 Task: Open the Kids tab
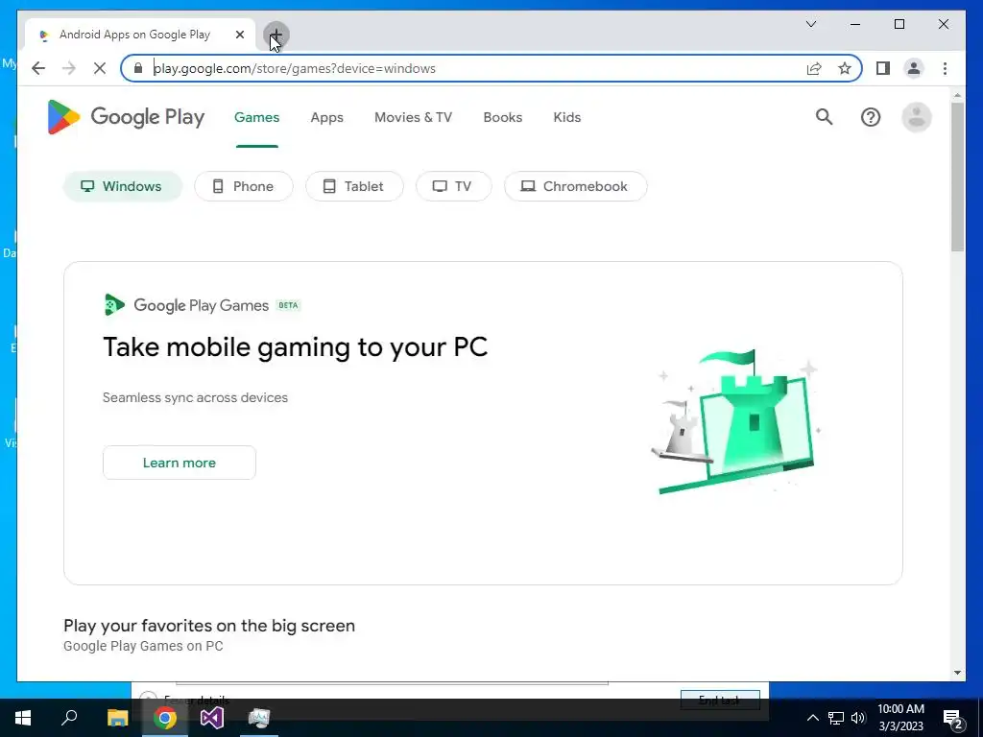point(566,117)
